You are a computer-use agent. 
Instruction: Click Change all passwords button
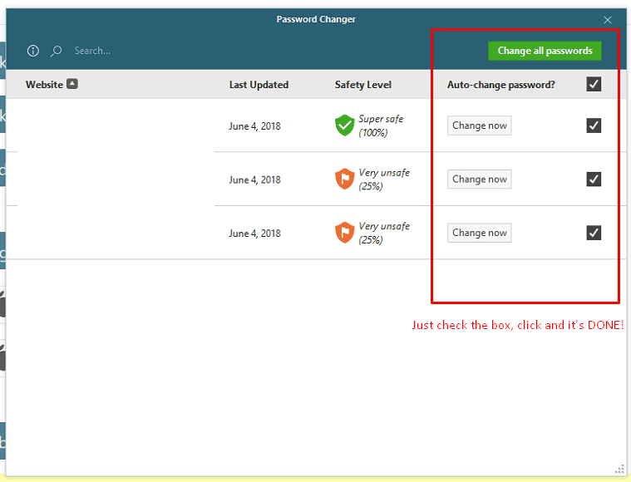tap(545, 51)
